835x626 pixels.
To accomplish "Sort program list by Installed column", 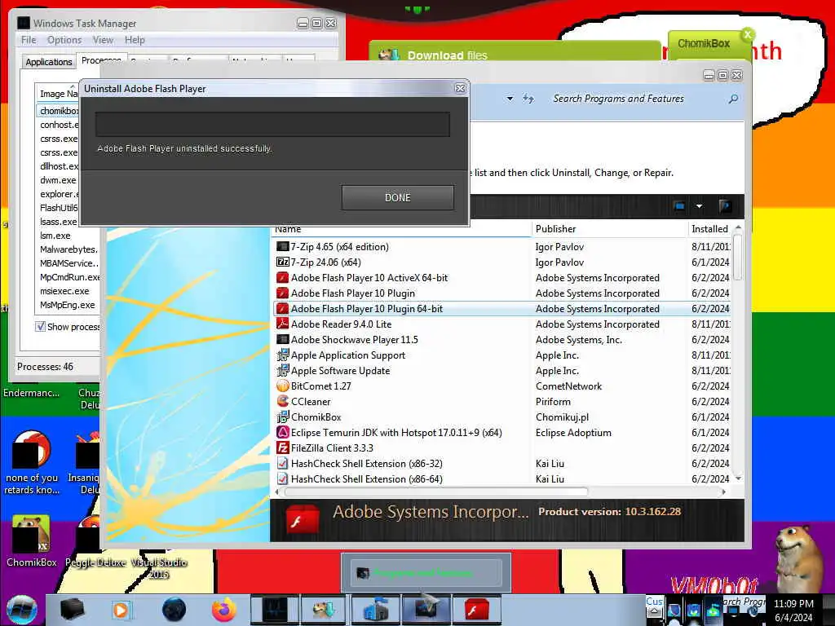I will pyautogui.click(x=710, y=229).
